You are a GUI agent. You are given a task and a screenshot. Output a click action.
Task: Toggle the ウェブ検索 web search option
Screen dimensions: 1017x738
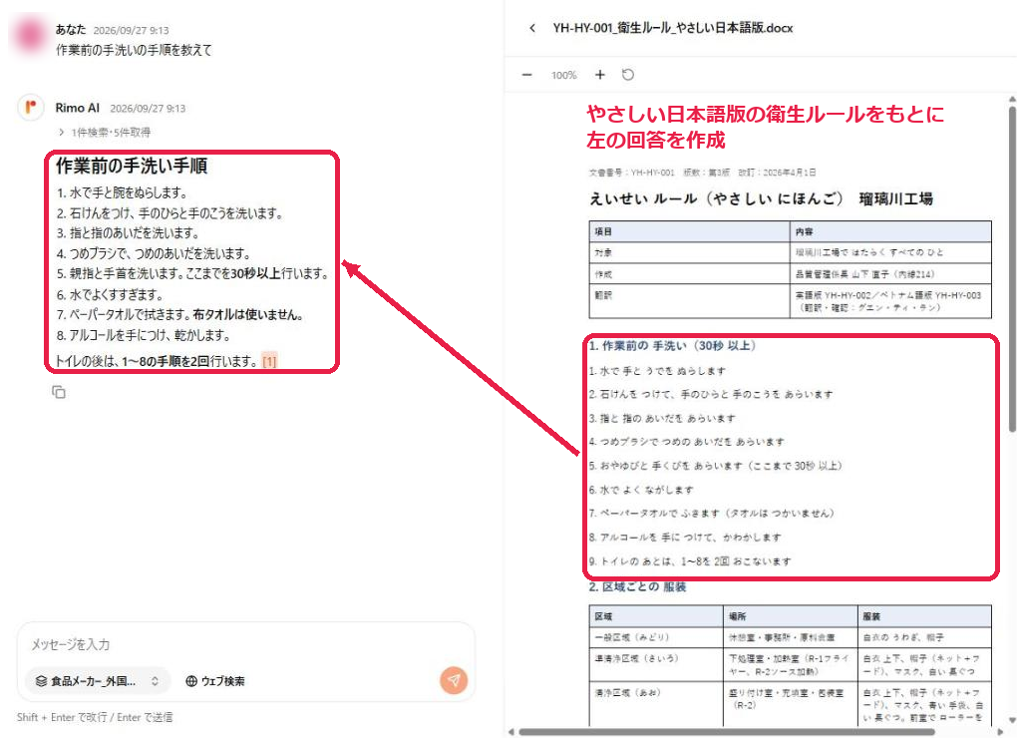(x=215, y=681)
